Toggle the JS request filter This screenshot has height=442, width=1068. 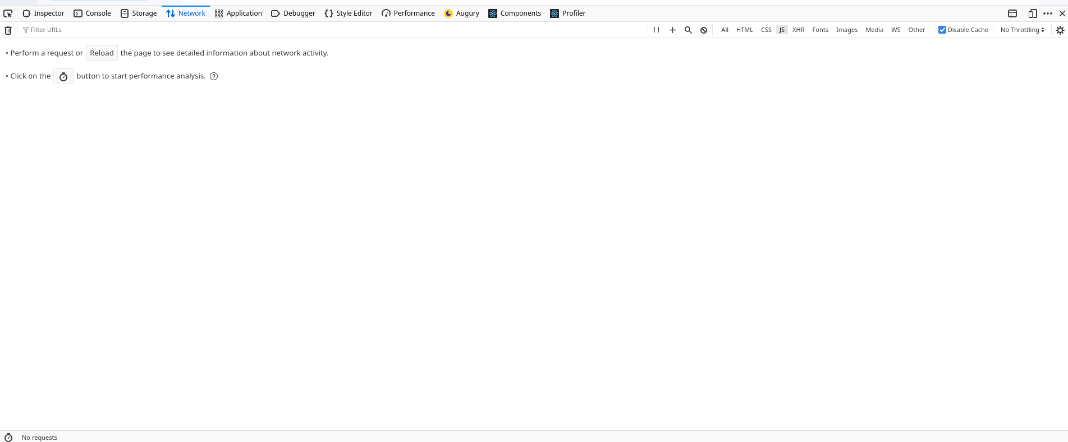pos(782,30)
